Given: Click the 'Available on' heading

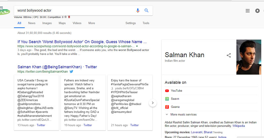Looking at the screenshot, I should click(x=176, y=82).
